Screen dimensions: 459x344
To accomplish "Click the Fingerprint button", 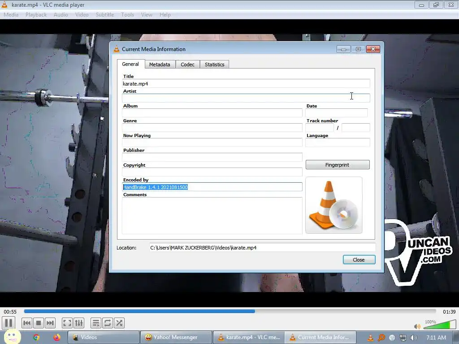I will coord(338,165).
